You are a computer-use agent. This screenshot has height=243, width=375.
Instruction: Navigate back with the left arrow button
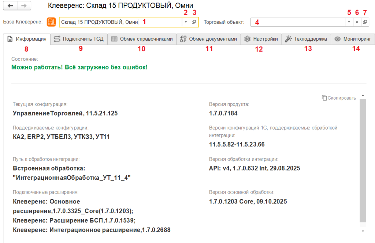pyautogui.click(x=11, y=6)
